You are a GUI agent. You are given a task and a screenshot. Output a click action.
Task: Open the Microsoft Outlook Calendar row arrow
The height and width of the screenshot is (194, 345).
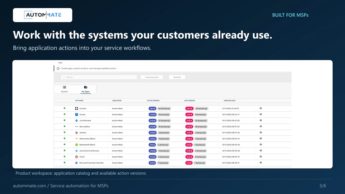click(260, 162)
